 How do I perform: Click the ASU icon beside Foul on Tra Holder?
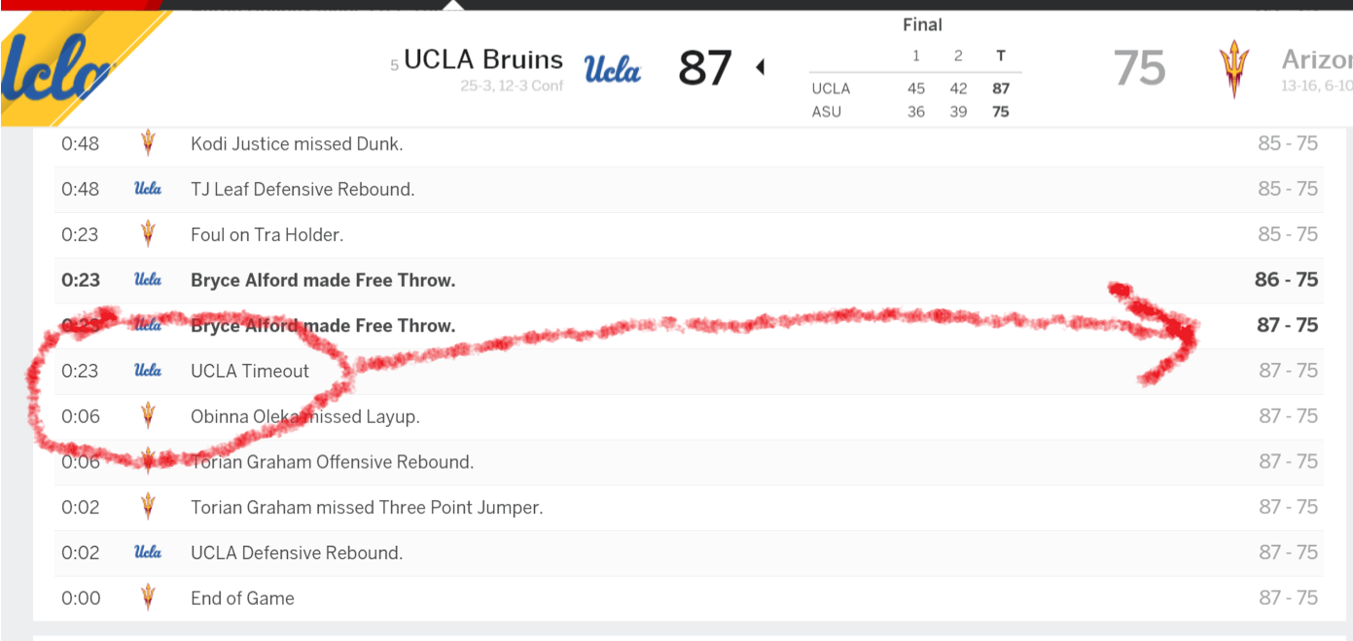[148, 234]
